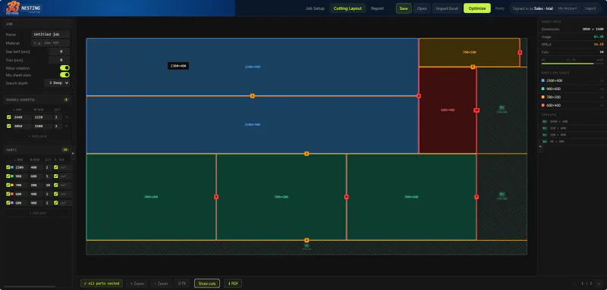Toggle rotation checkbox for the 700 × 200 part

[55, 185]
